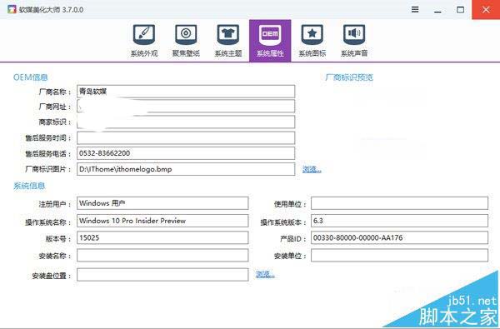Maximize the 软媒美化大师 window
The height and width of the screenshot is (329, 500).
point(461,9)
